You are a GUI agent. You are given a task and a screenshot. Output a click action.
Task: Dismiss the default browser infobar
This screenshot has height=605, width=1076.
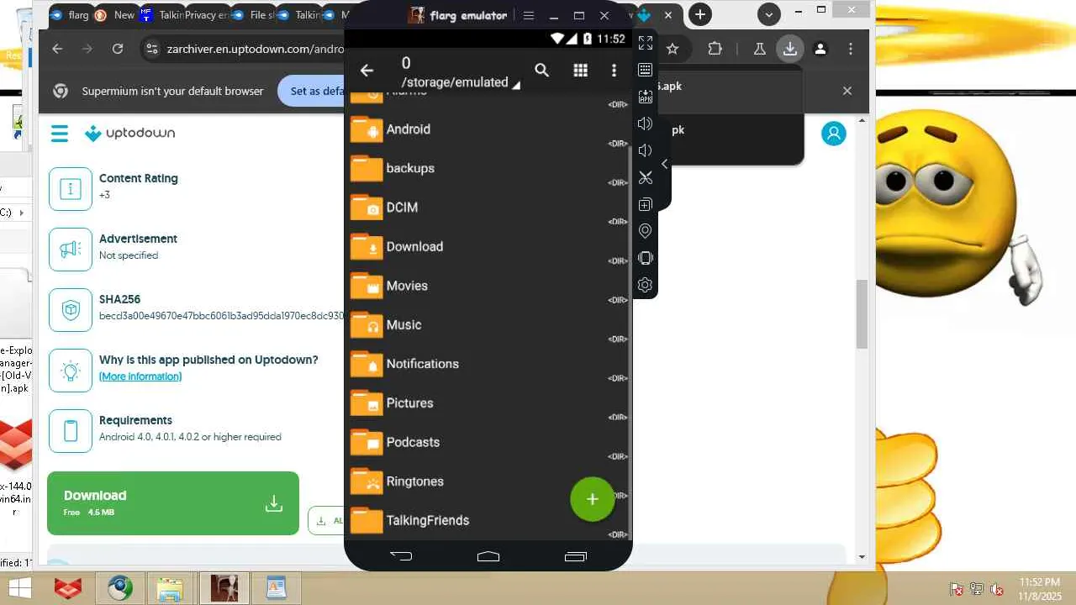(847, 91)
